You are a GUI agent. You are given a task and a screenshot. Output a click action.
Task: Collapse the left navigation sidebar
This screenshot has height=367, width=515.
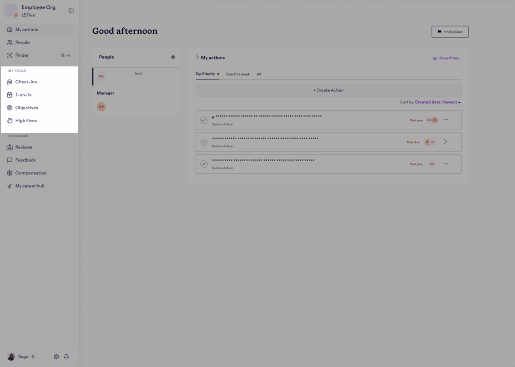[x=71, y=11]
